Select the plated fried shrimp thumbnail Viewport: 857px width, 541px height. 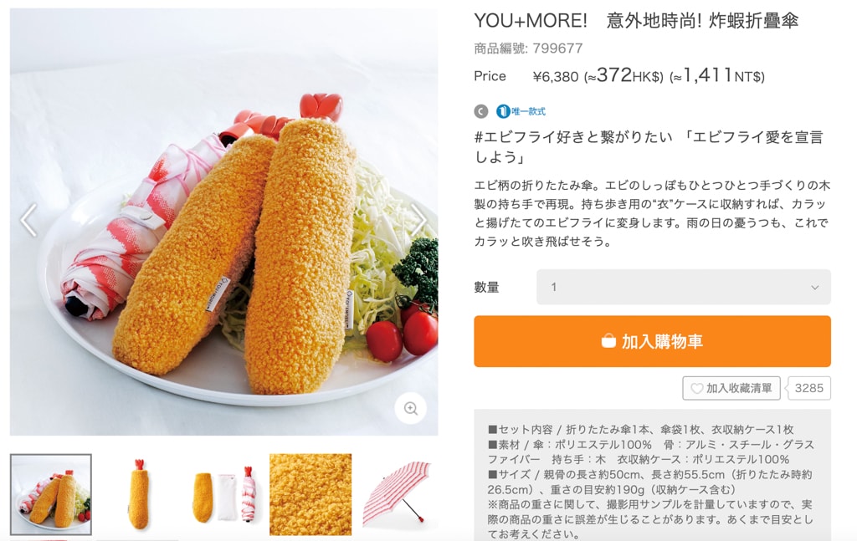51,494
